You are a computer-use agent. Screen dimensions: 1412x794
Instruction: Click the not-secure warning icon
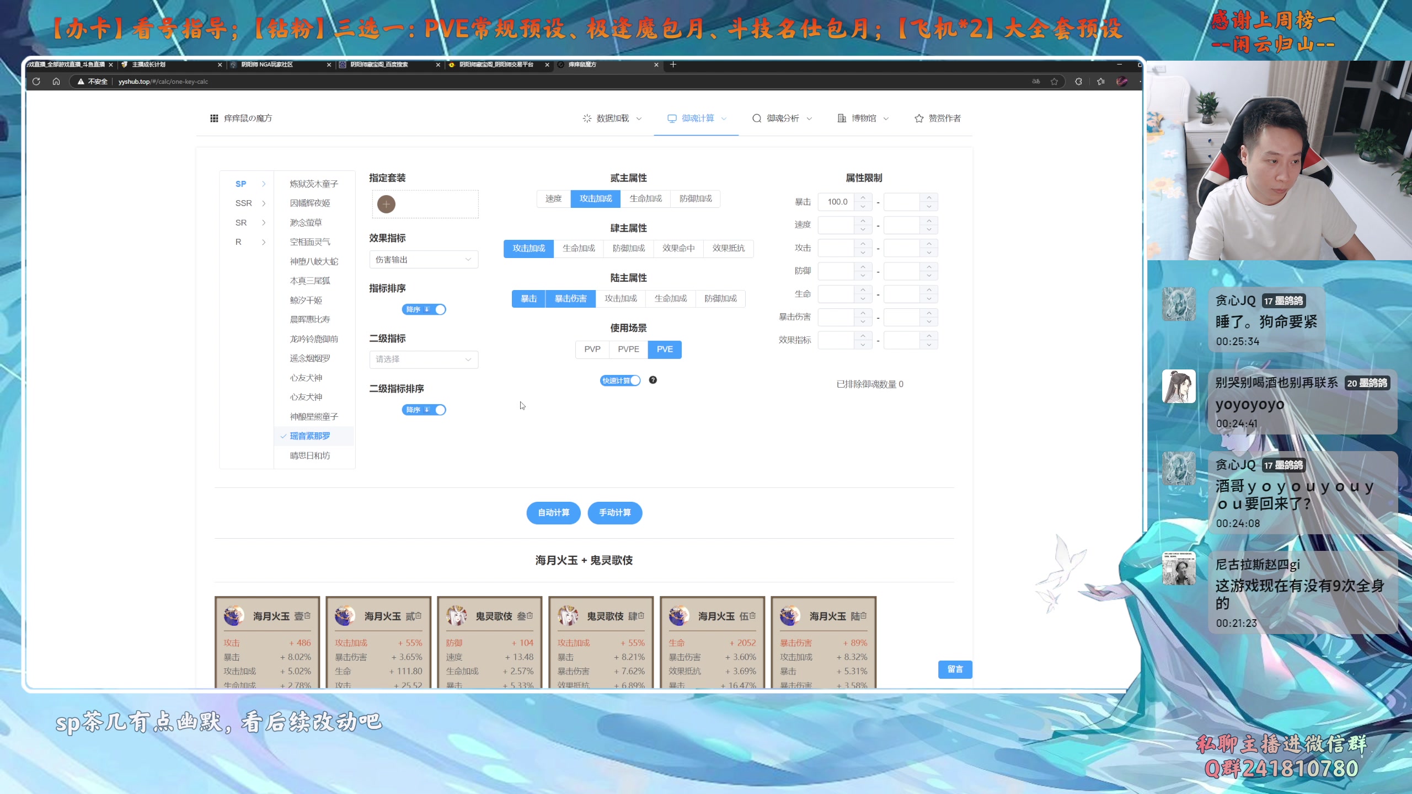click(x=81, y=82)
